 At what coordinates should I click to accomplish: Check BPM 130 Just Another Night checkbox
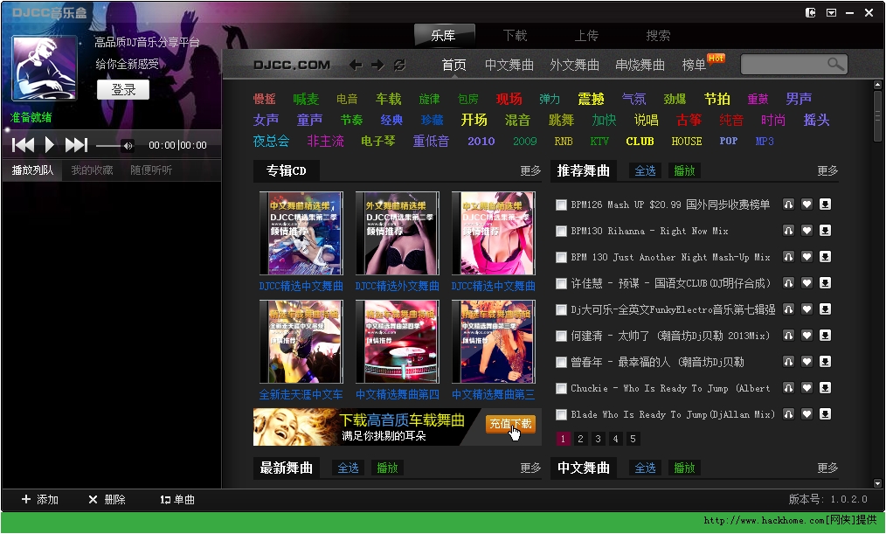(x=561, y=258)
